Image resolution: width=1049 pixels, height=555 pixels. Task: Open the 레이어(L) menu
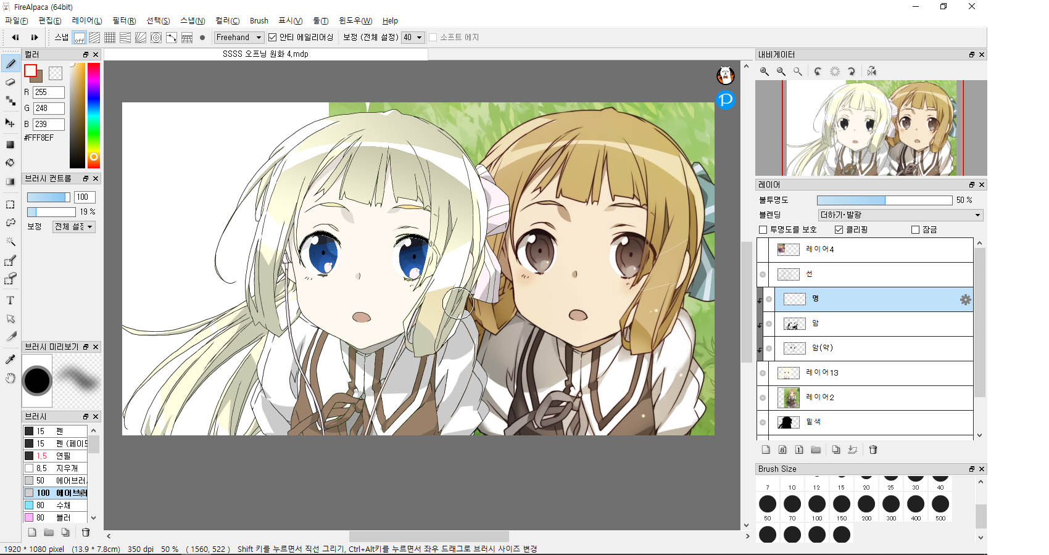pyautogui.click(x=86, y=21)
